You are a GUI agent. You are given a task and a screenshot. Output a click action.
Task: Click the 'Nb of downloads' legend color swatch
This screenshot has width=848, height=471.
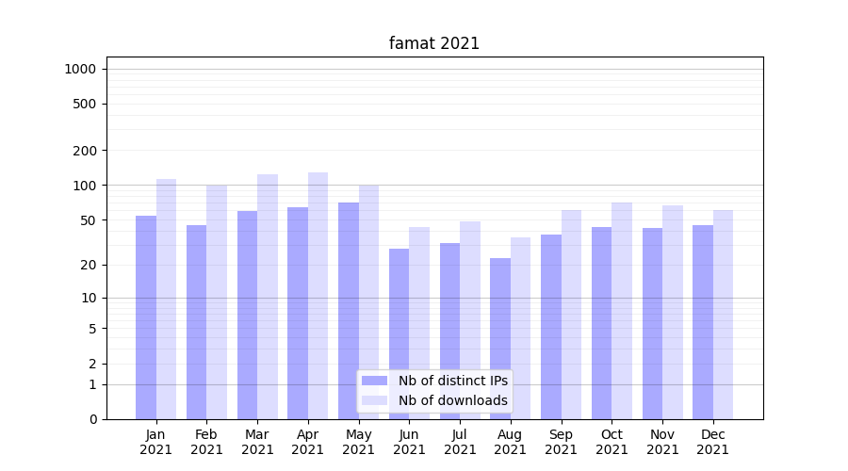pos(374,400)
